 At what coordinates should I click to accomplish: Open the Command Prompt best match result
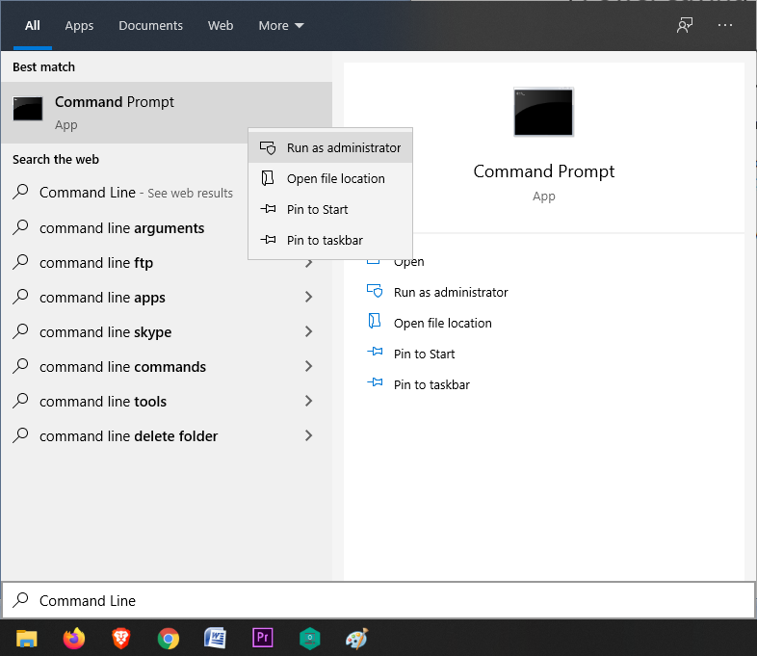click(166, 113)
